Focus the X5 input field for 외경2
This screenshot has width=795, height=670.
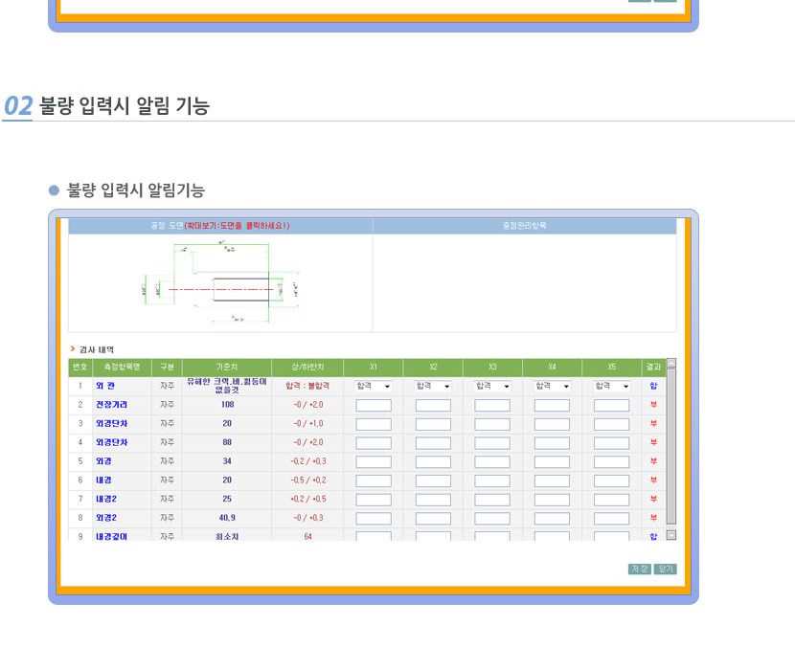(x=611, y=518)
